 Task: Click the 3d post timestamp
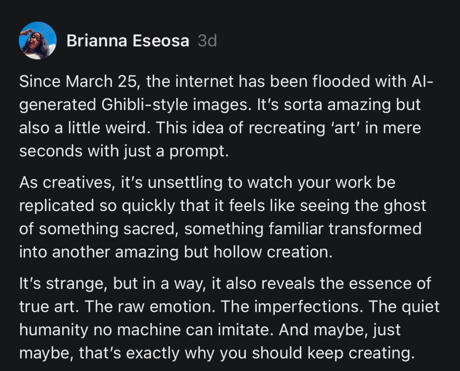point(207,41)
